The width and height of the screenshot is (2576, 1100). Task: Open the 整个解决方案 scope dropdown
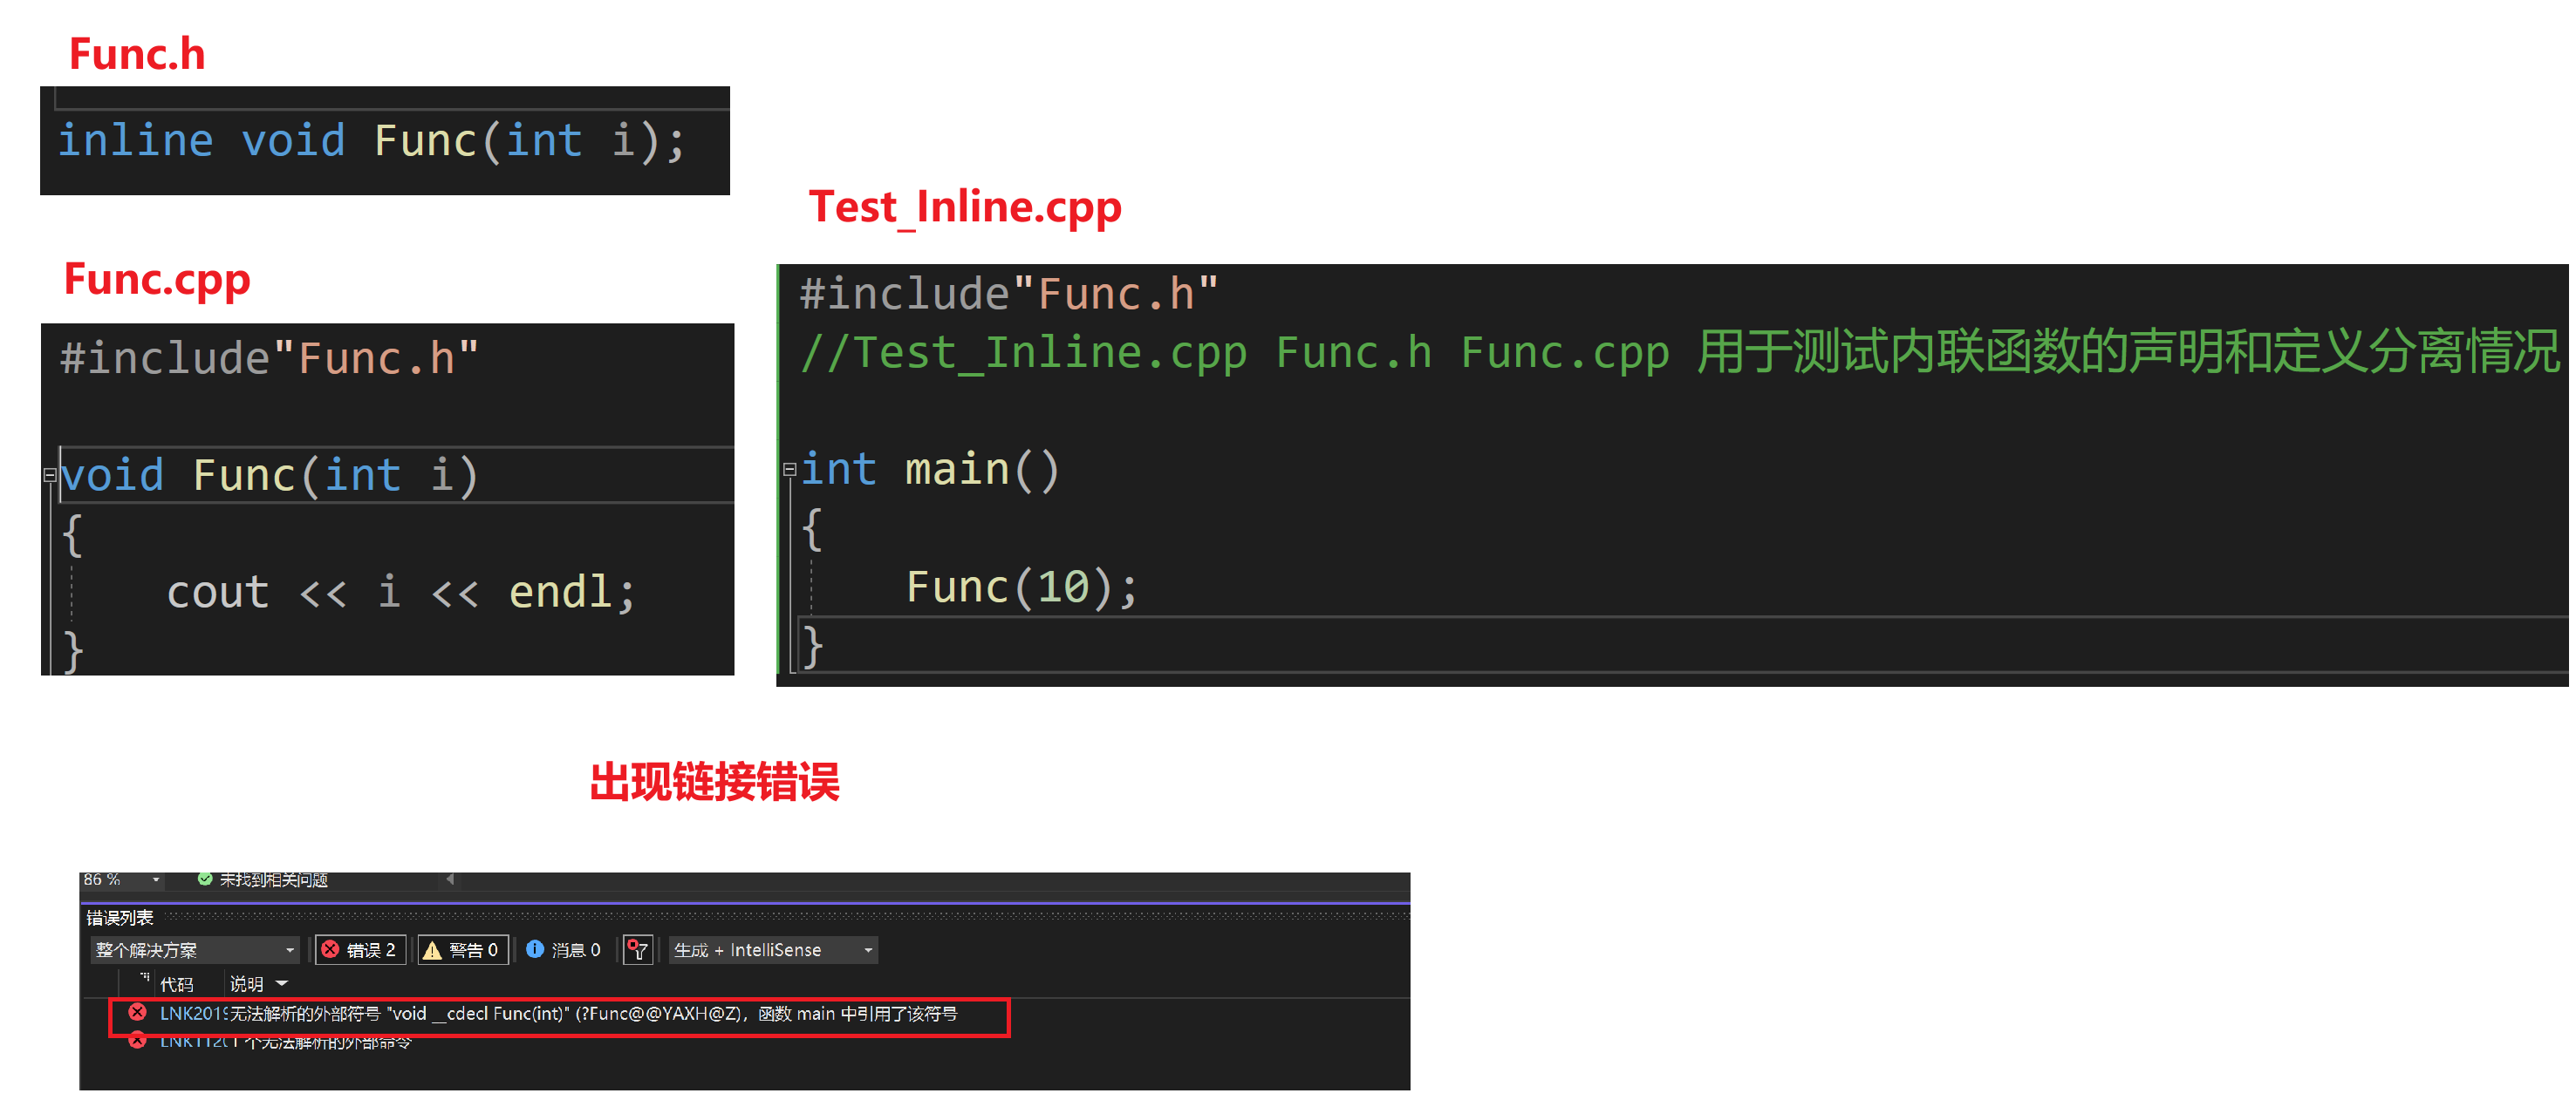194,950
